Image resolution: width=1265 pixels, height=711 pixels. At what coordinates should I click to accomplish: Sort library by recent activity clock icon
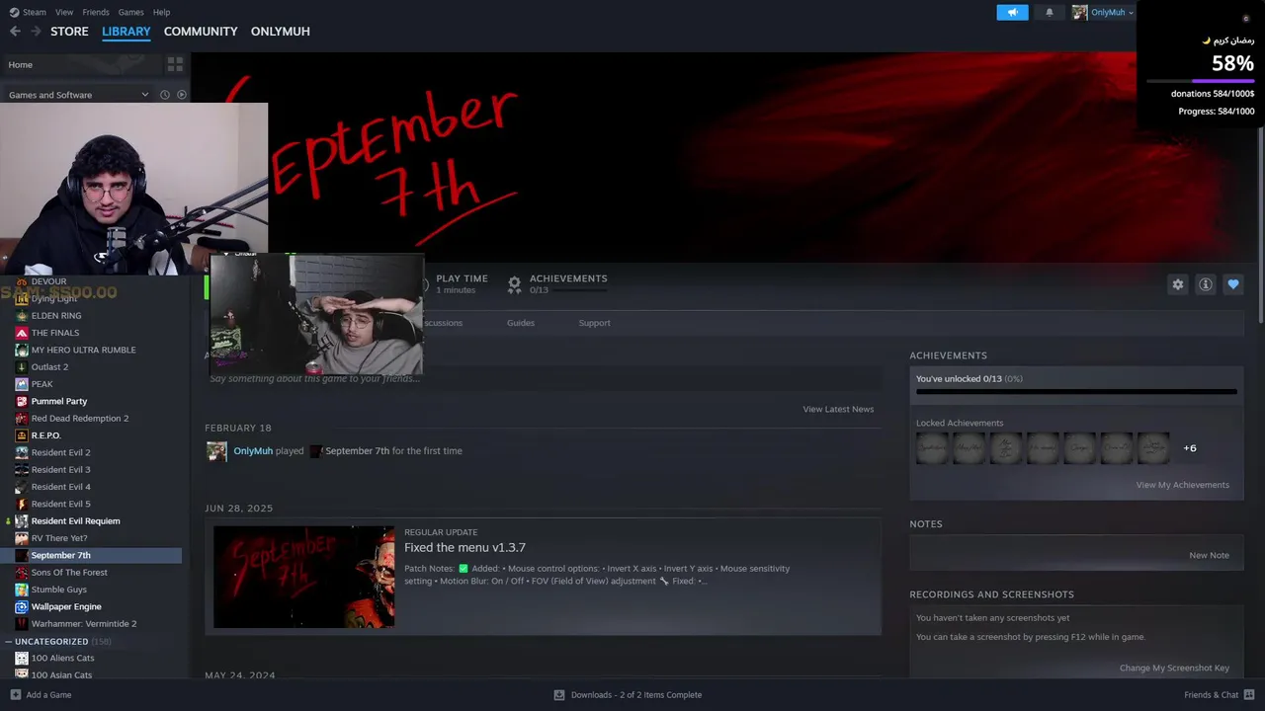(165, 95)
